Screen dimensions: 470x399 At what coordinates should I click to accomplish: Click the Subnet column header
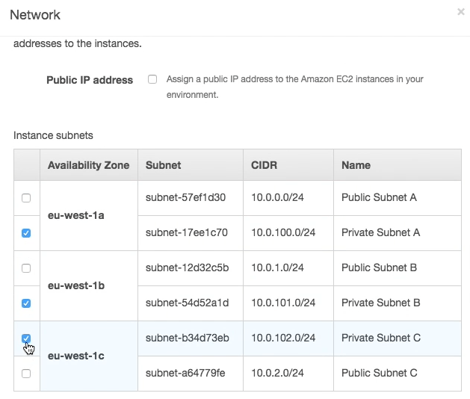[164, 165]
